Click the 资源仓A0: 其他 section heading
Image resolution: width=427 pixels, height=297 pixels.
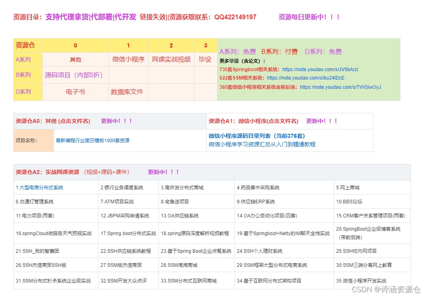coord(53,121)
